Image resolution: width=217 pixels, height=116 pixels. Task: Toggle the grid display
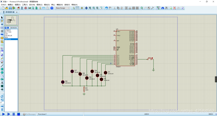77,8
